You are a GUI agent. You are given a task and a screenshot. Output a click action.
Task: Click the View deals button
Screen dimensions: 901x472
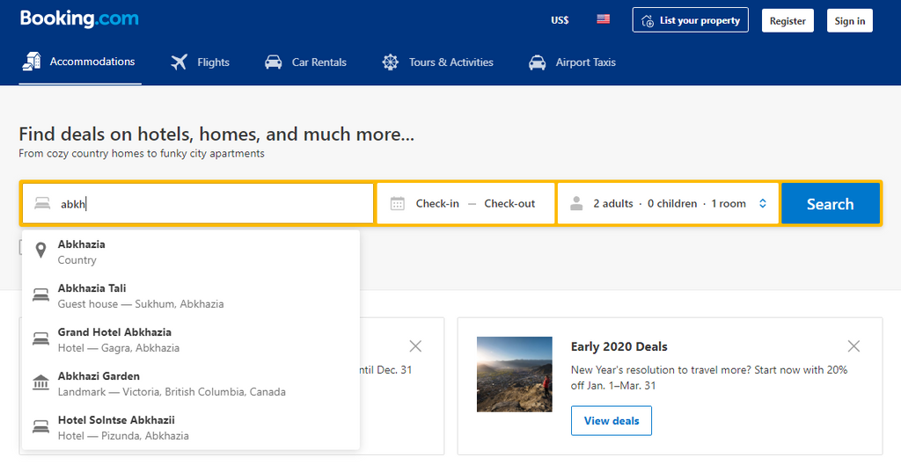[612, 421]
